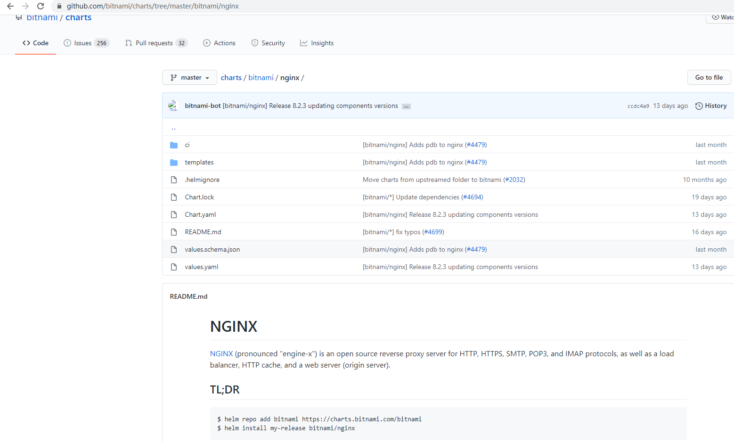Click the charts breadcrumb link
The image size is (734, 442).
point(231,78)
